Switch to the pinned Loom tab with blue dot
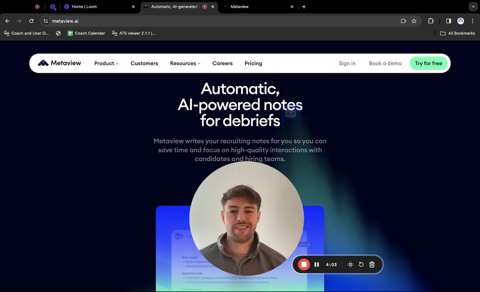480x292 pixels. (53, 7)
